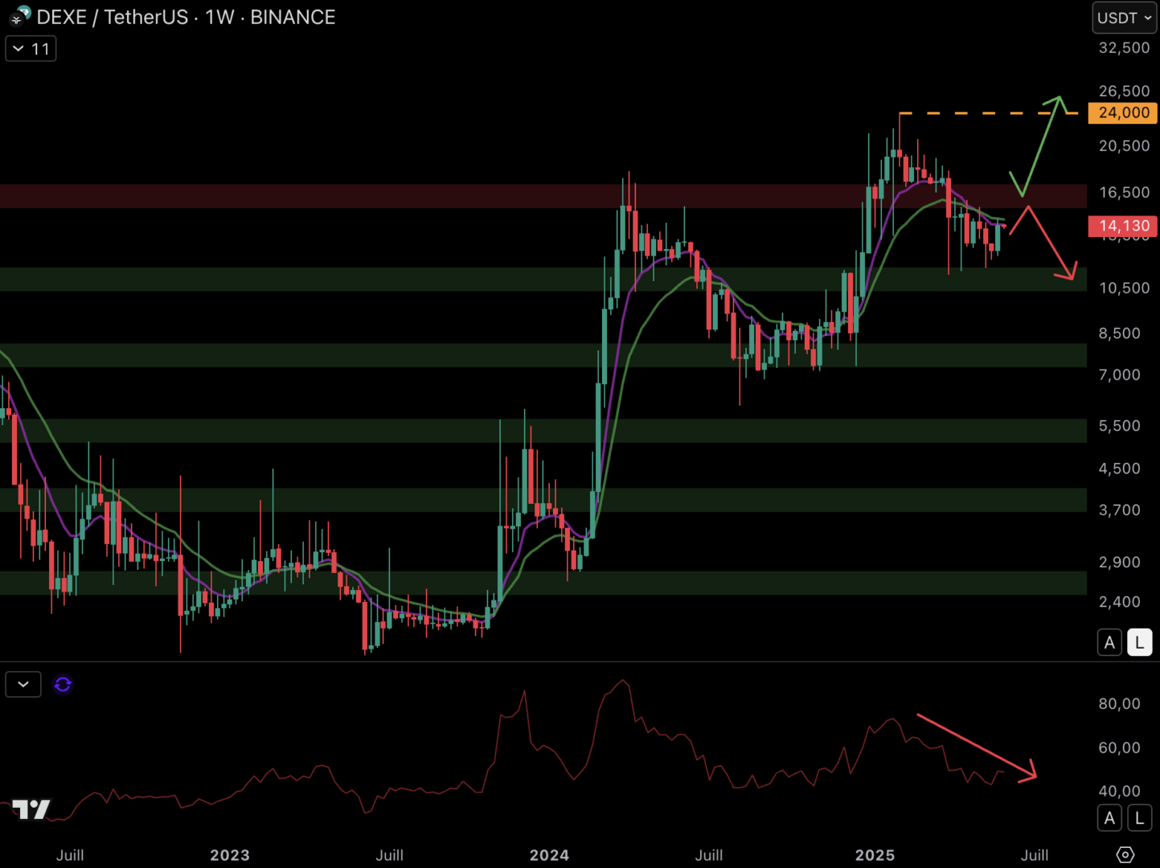Click the red 14,130 current price label
The width and height of the screenshot is (1160, 868).
click(x=1122, y=226)
